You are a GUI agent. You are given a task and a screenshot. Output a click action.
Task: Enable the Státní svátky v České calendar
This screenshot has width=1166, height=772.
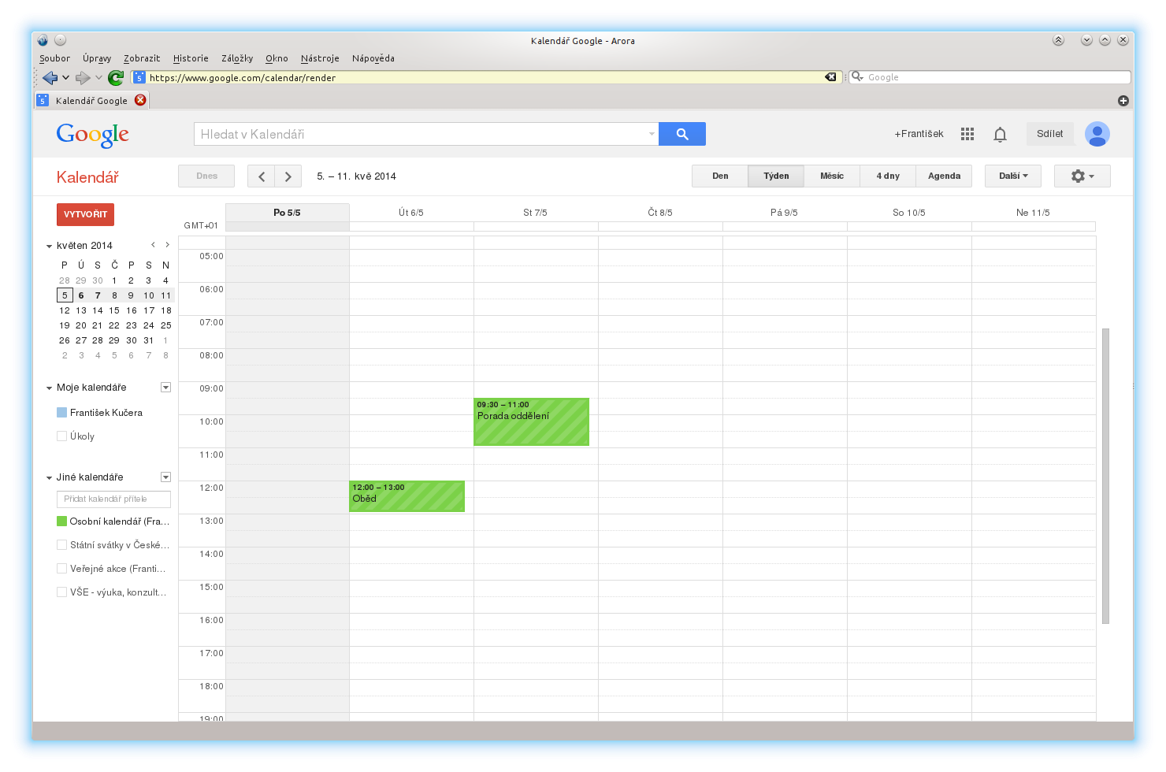61,545
